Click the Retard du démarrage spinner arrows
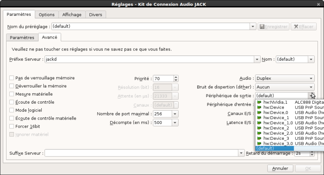Screen dimensions: 324x175 tap(312, 153)
